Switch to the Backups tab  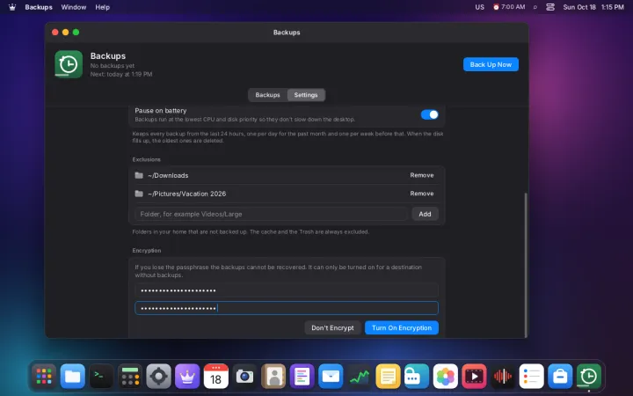pyautogui.click(x=267, y=95)
